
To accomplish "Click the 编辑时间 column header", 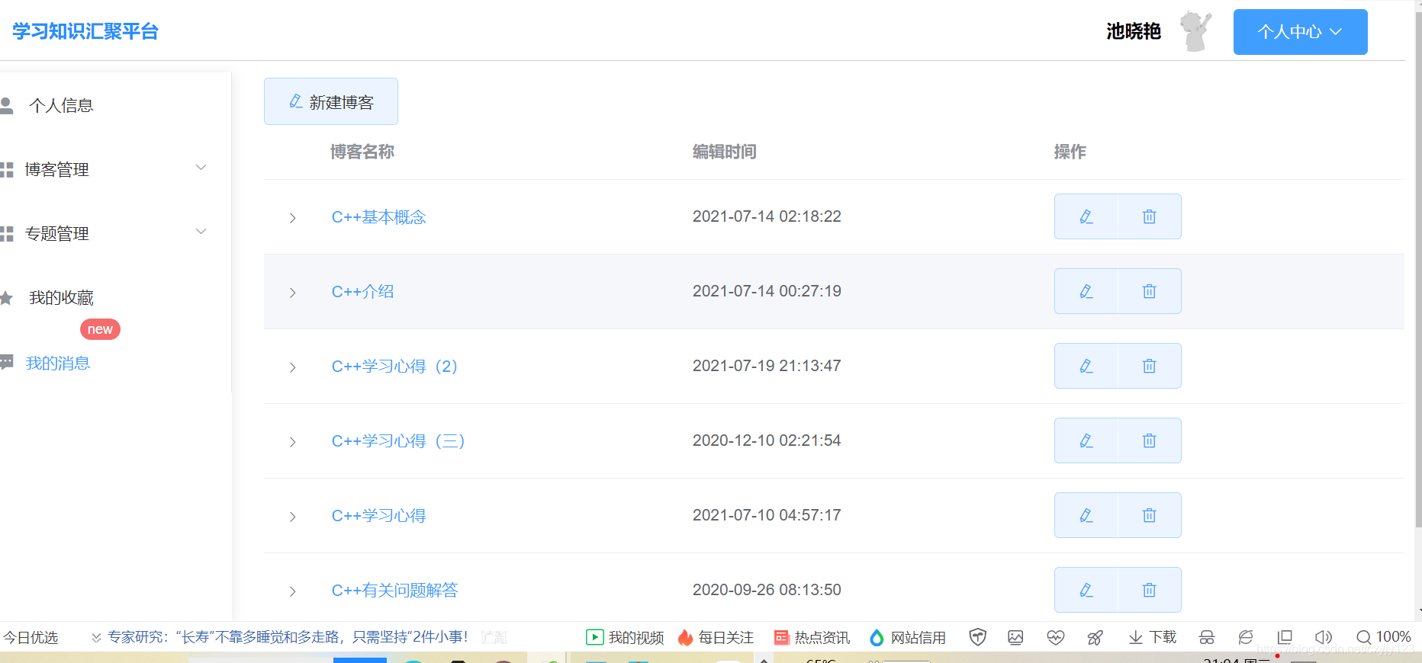I will pos(725,152).
